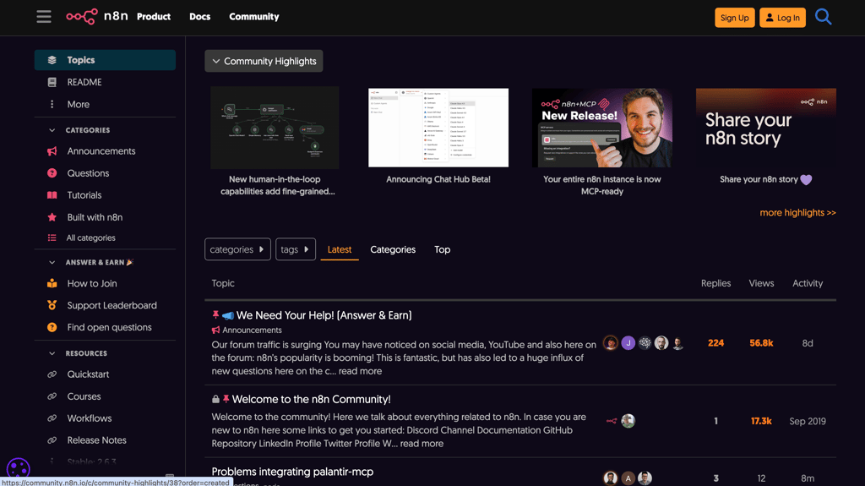Screen dimensions: 865x486
Task: Open the human-in-the-loop highlight thumbnail
Action: point(275,128)
